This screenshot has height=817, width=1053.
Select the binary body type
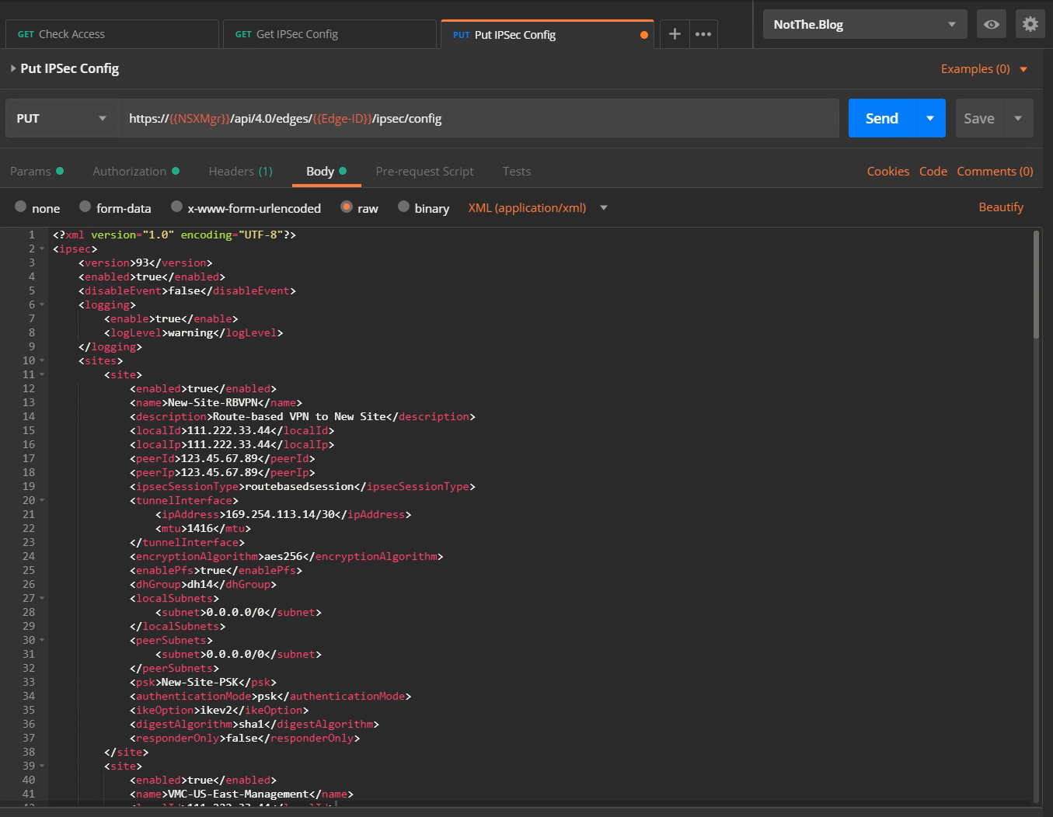(403, 207)
